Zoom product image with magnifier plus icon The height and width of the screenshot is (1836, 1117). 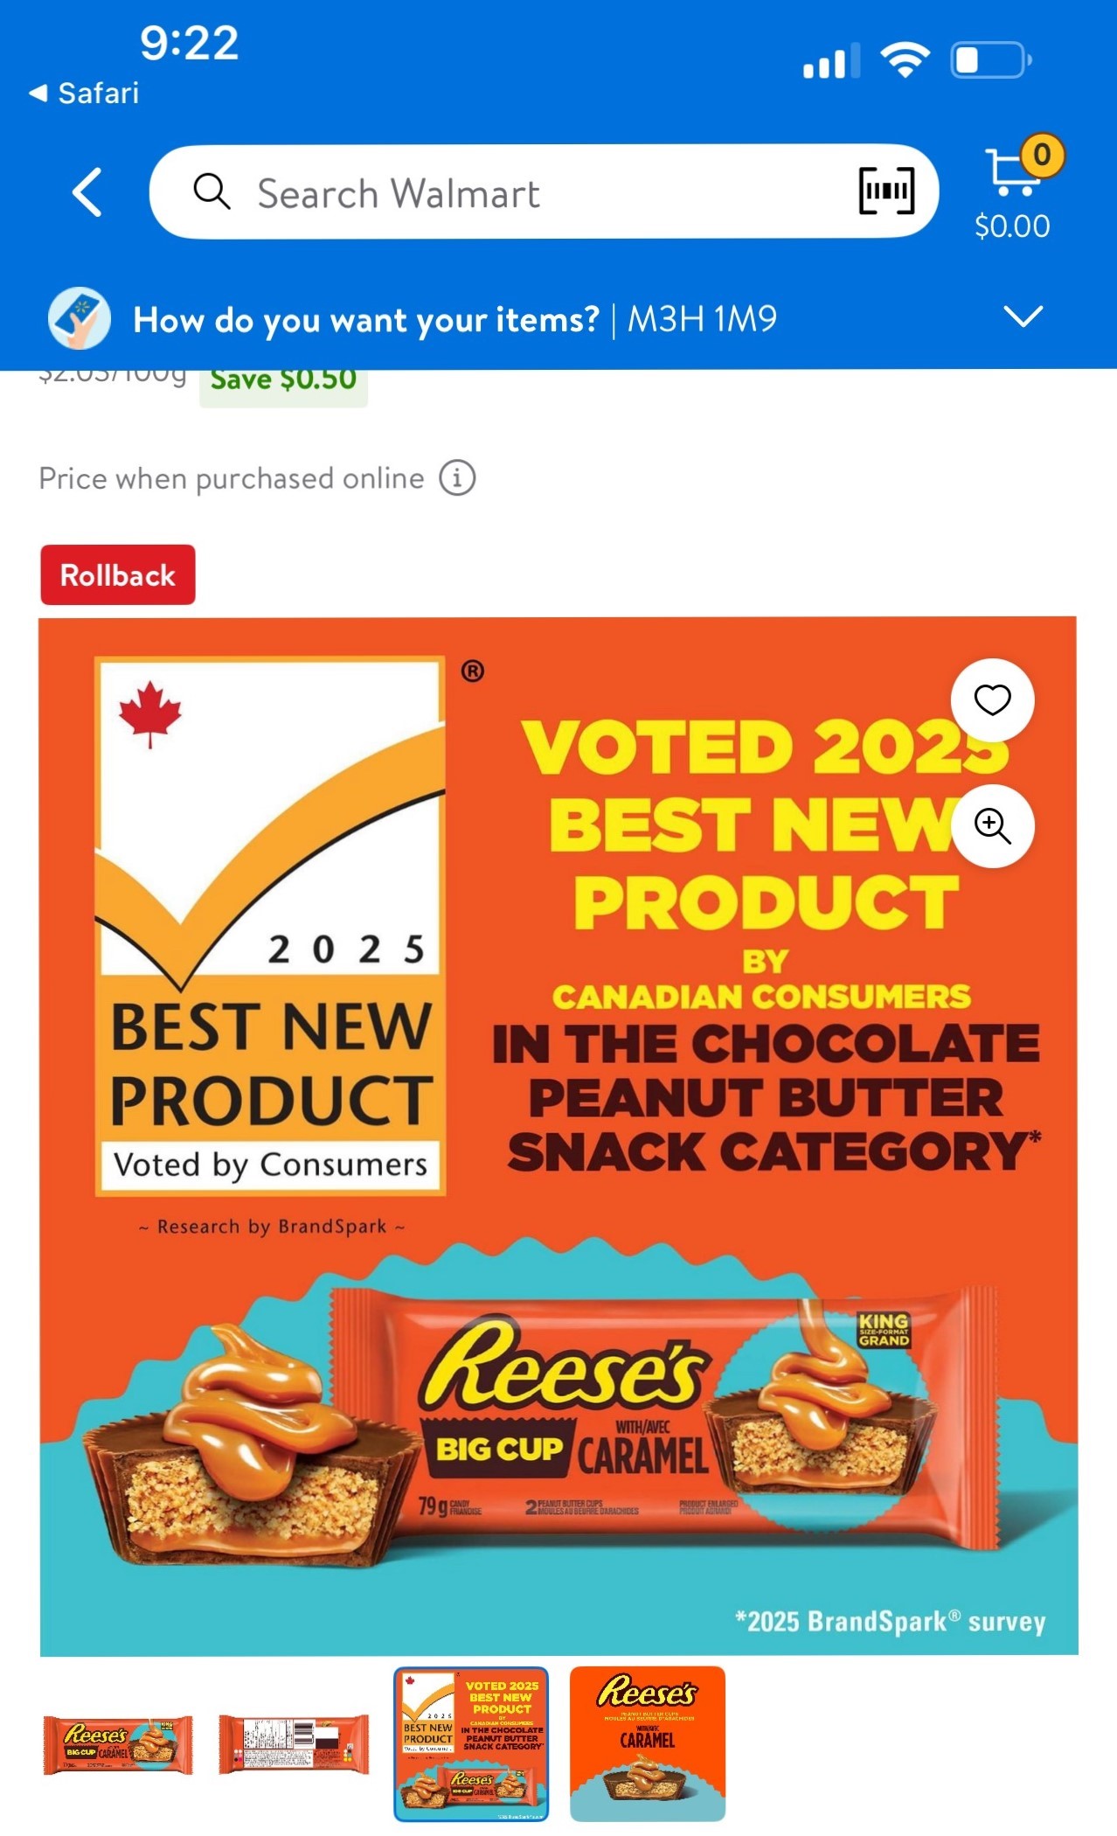point(992,825)
